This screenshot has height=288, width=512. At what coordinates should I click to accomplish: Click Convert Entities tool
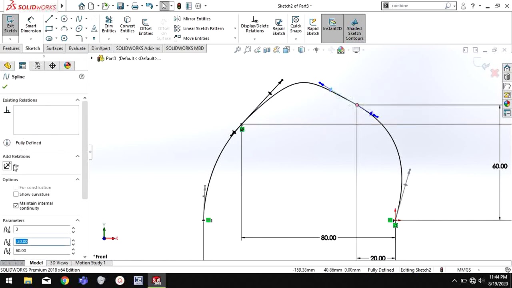point(127,25)
